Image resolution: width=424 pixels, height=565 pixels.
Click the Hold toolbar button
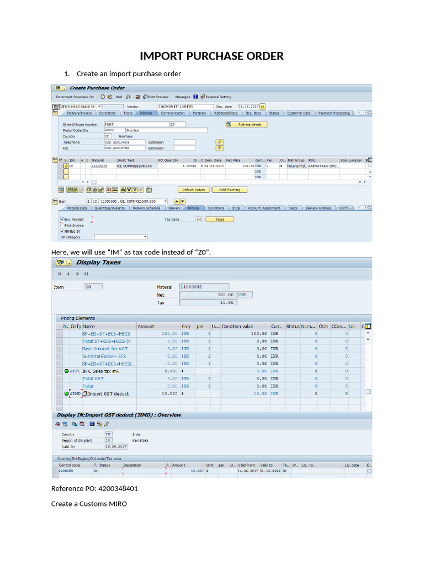(x=119, y=97)
